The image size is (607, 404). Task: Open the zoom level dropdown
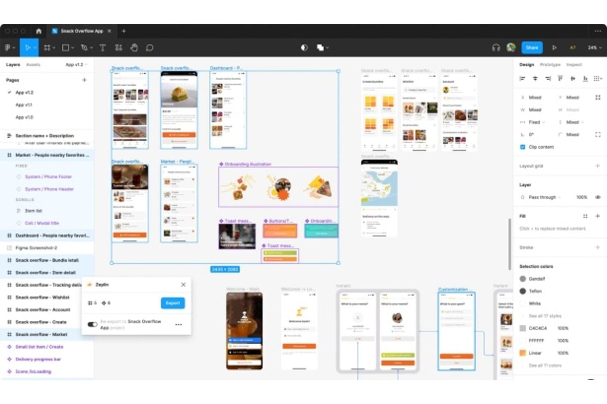pos(594,47)
